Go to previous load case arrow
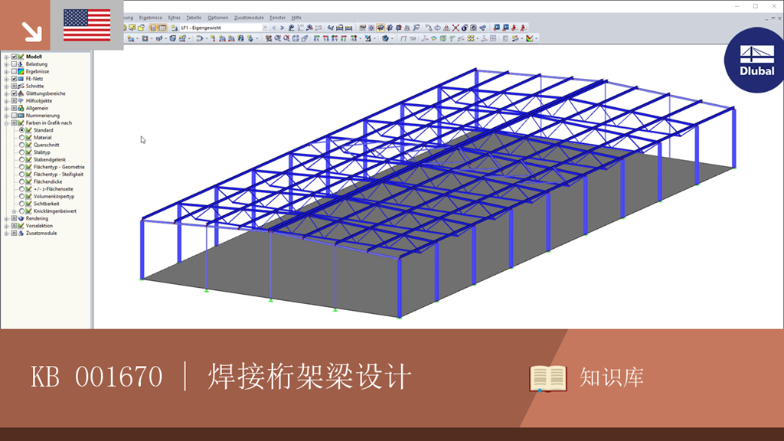The height and width of the screenshot is (441, 784). [273, 28]
